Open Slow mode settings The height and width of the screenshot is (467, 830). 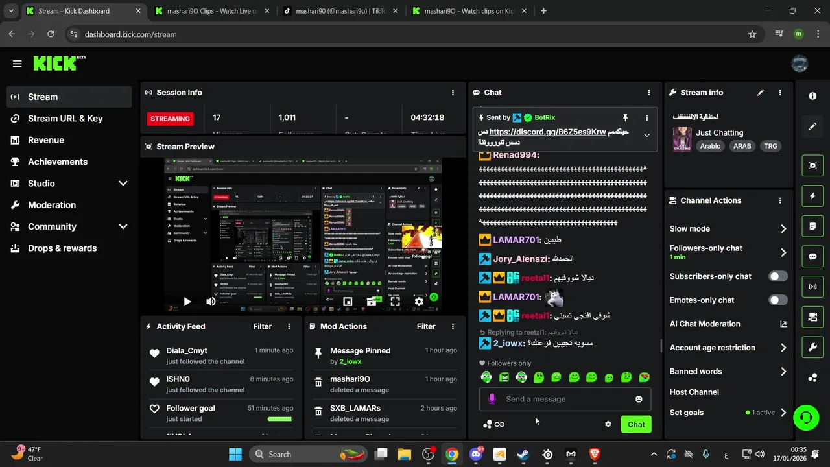(728, 229)
